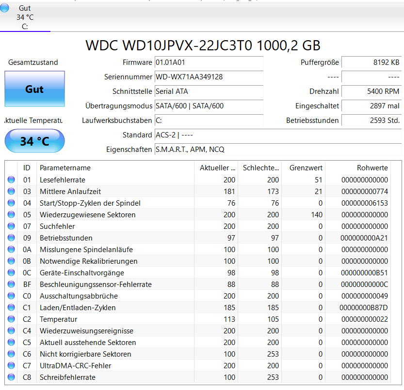Click raw value 000000000A21
Screen dimensions: 404x390
[364, 238]
